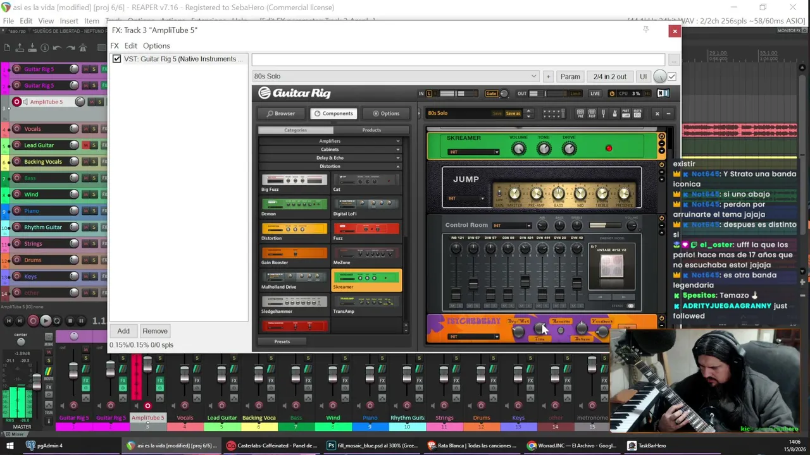
Task: Click the Skreamer DRIVE knob
Action: click(x=569, y=149)
